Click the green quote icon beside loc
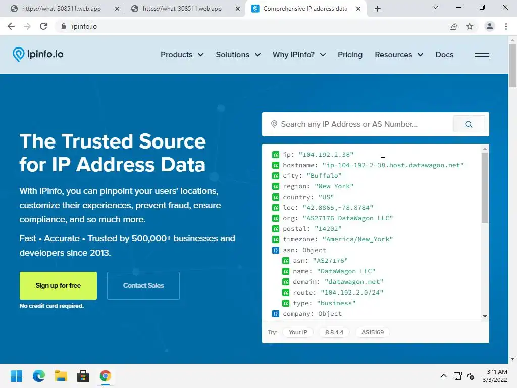The image size is (517, 388). tap(276, 208)
